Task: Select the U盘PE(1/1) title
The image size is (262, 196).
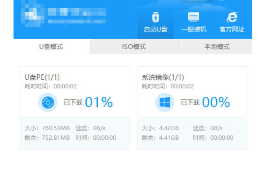Action: pyautogui.click(x=42, y=77)
